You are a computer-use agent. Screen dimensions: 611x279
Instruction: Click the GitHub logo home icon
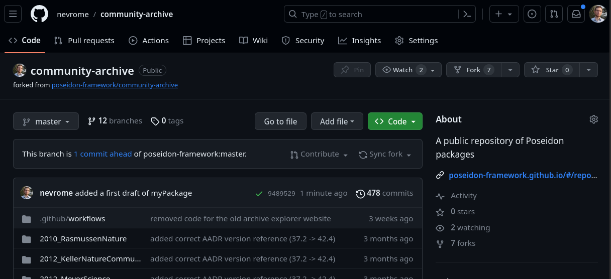(x=39, y=14)
